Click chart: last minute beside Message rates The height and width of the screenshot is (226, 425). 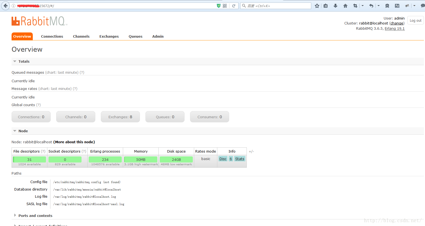55,89
